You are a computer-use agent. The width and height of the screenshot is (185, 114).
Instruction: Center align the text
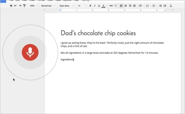(x=126, y=6)
